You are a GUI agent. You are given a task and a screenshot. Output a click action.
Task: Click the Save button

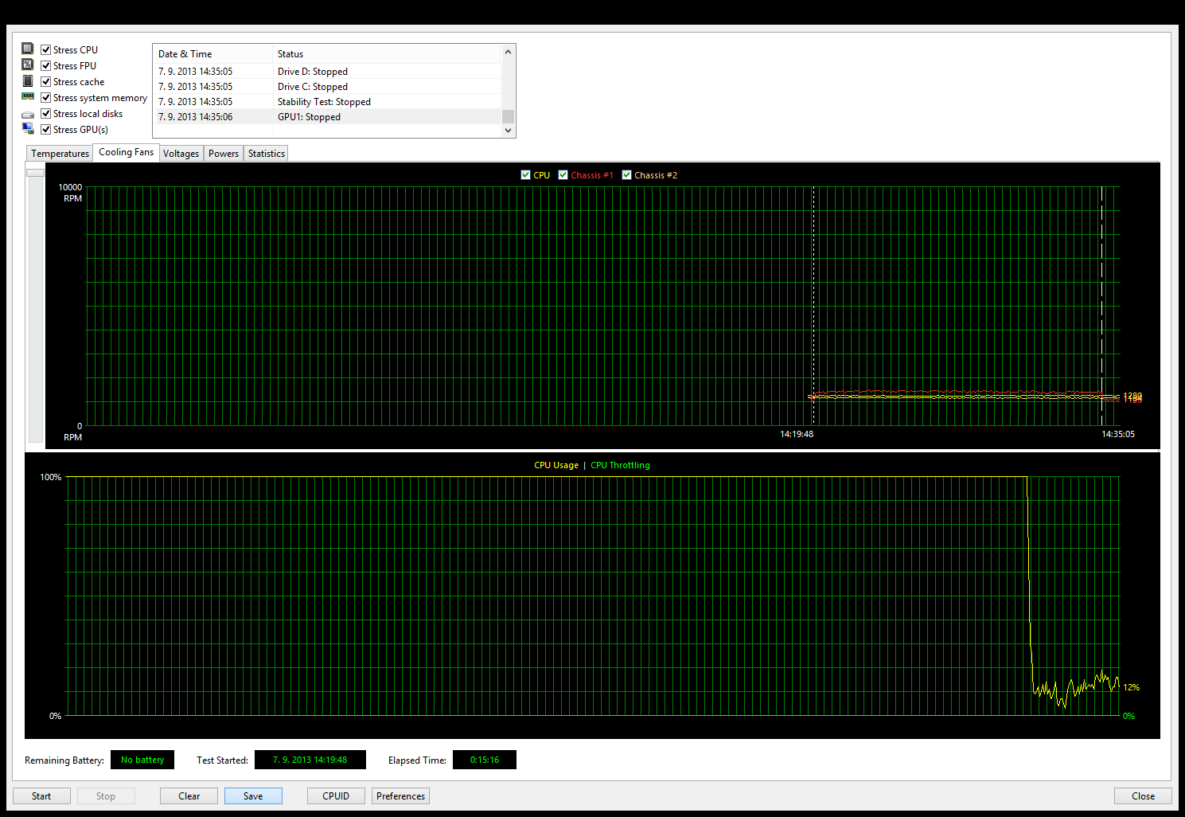coord(253,796)
